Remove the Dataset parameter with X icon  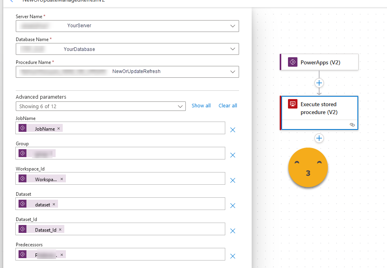(233, 206)
